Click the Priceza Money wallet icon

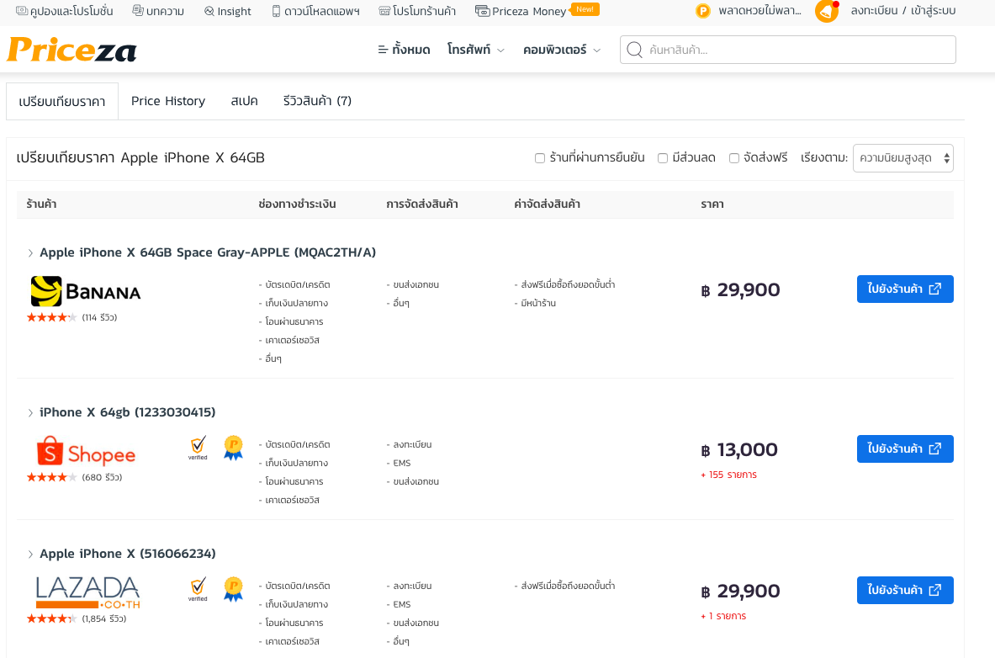coord(482,11)
